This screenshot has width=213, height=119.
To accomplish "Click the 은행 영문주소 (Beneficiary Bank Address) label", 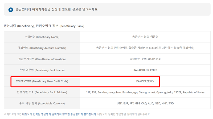I will click(x=42, y=92).
